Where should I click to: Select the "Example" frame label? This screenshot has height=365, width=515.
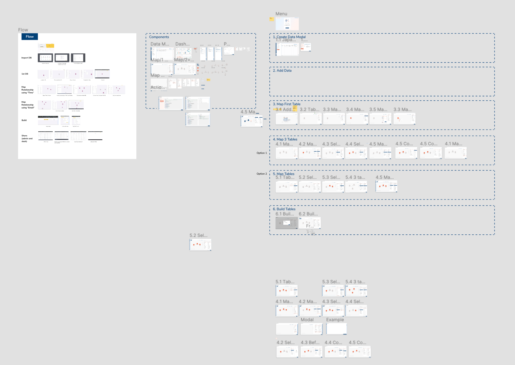335,320
